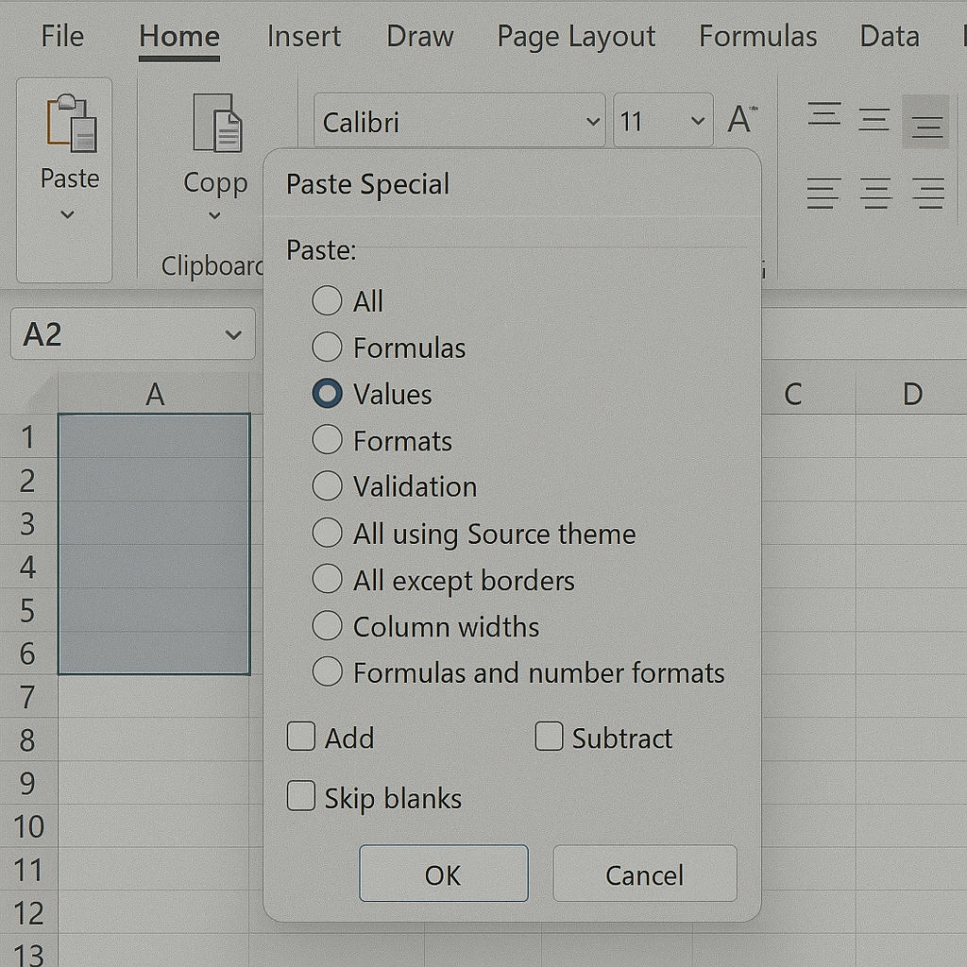Select the bottom align icon
Viewport: 967px width, 967px height.
click(x=926, y=123)
